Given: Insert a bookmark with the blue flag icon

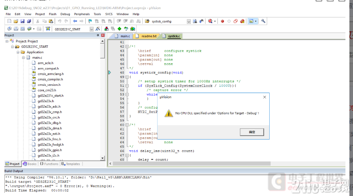Looking at the screenshot, I should [x=90, y=21].
